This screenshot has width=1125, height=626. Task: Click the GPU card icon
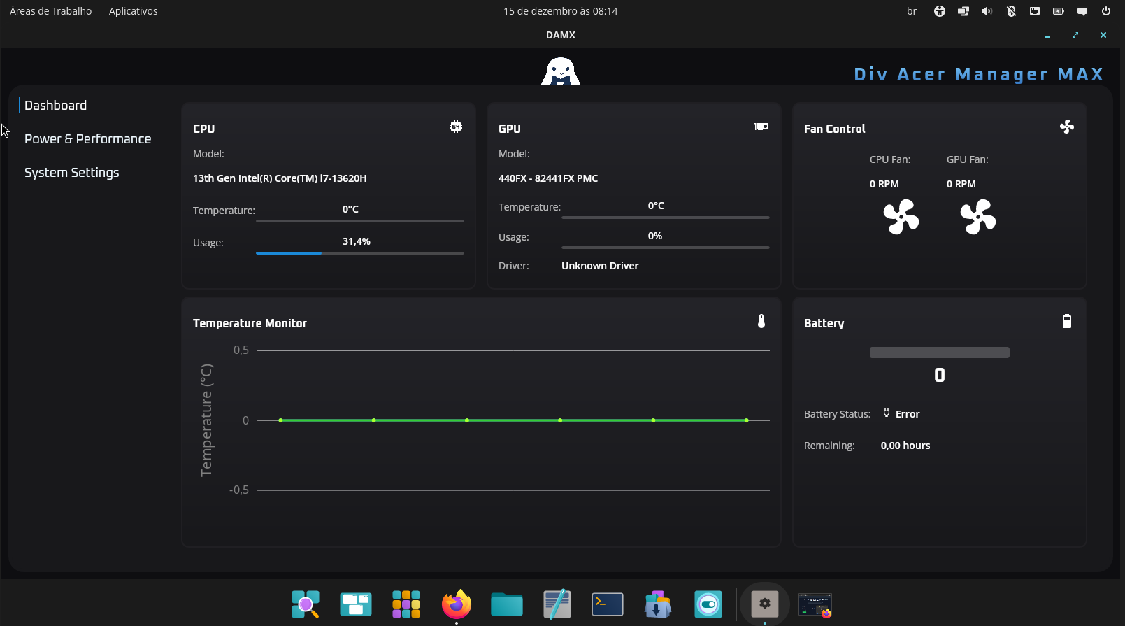tap(761, 127)
